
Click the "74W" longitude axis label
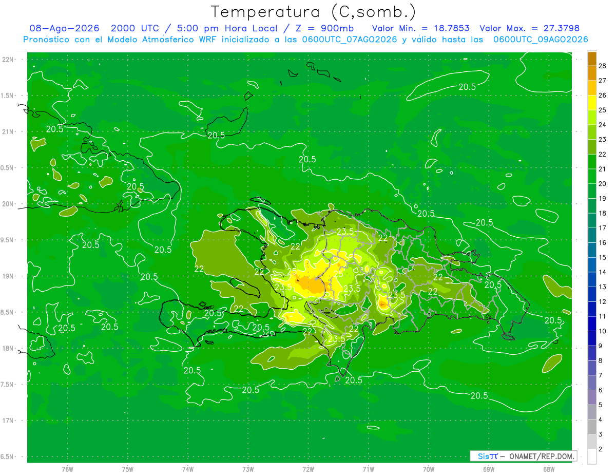pyautogui.click(x=188, y=469)
